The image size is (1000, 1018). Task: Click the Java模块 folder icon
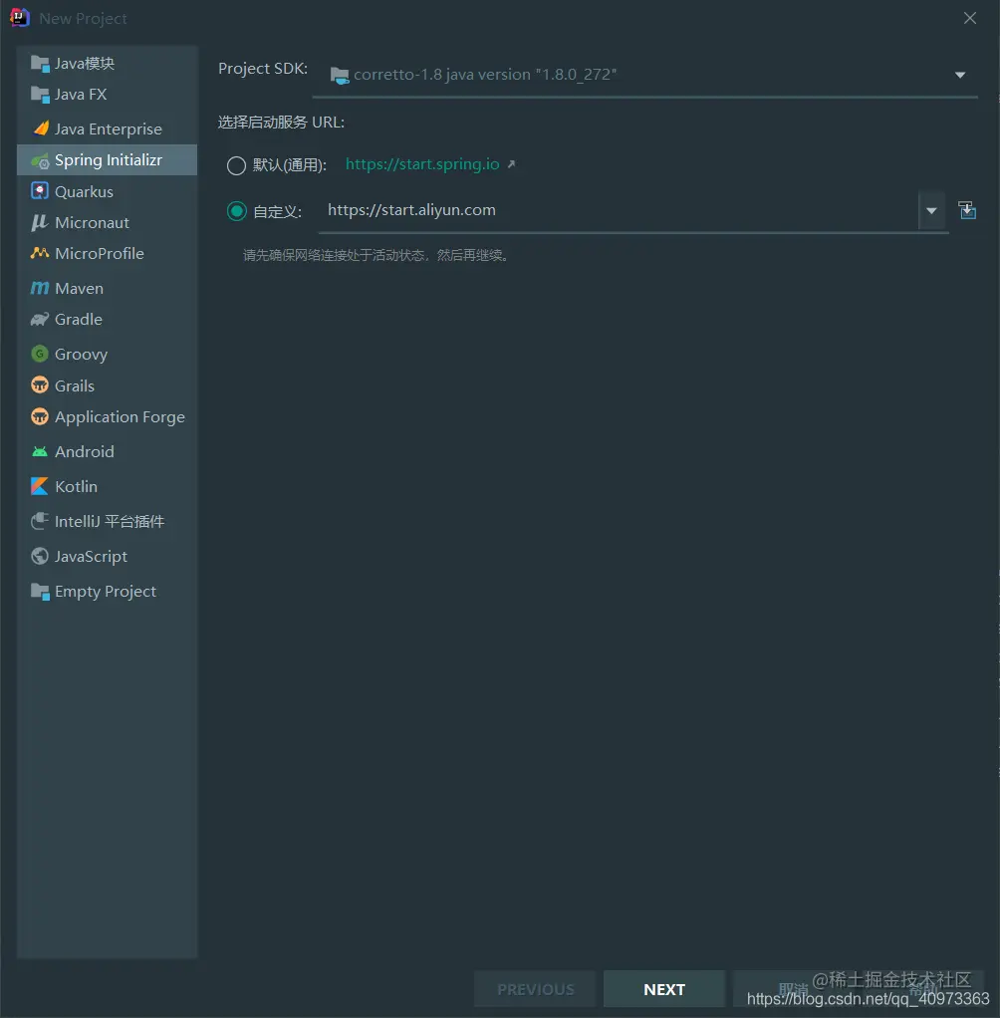click(x=40, y=64)
